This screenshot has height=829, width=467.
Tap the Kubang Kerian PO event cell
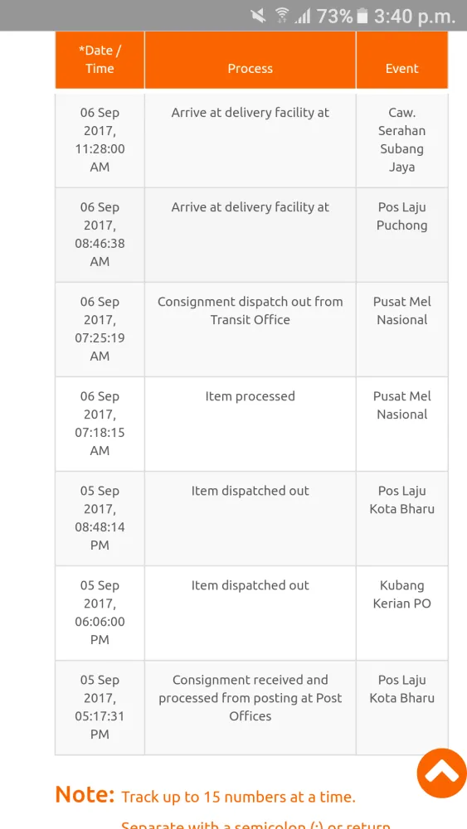pyautogui.click(x=402, y=613)
